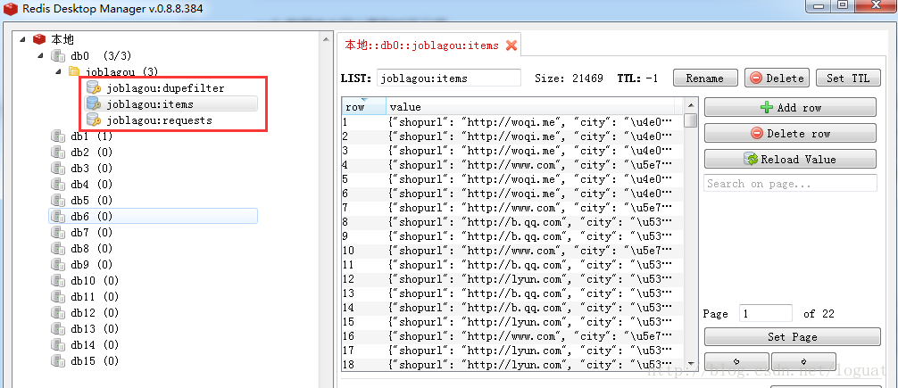This screenshot has height=388, width=898.
Task: Click the Set Page button
Action: pyautogui.click(x=792, y=336)
